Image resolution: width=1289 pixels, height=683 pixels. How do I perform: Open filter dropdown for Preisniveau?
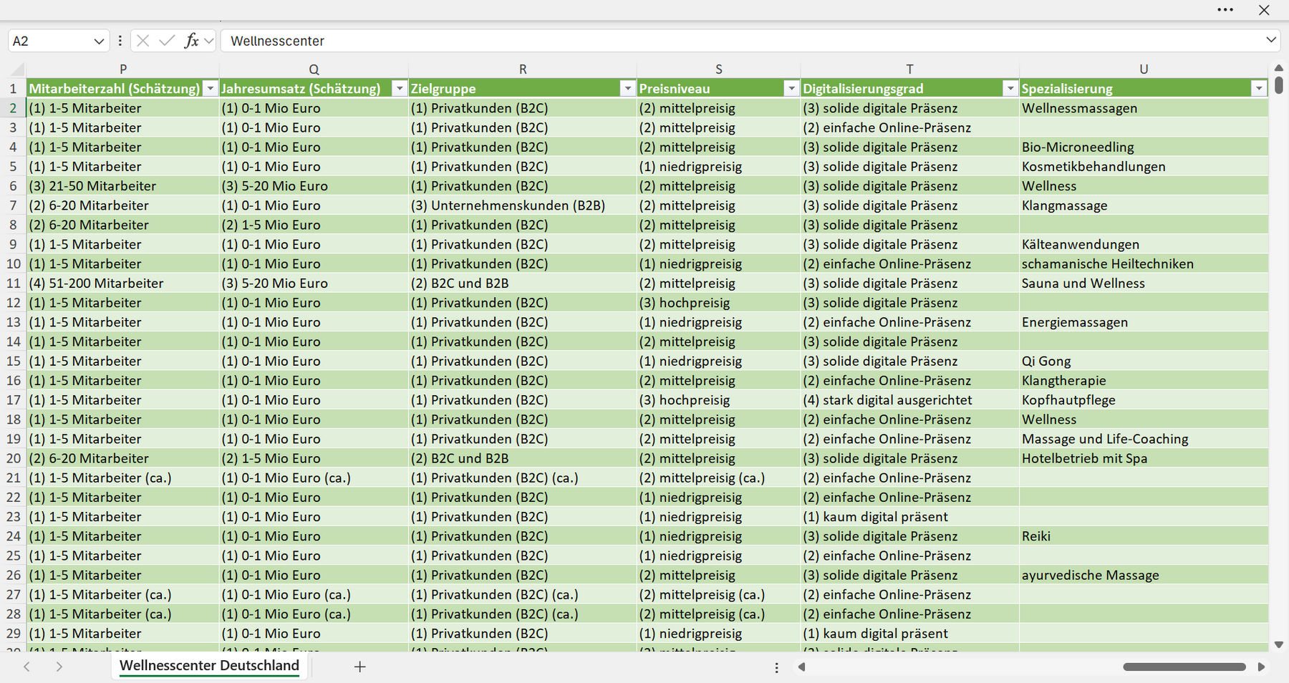(x=791, y=89)
